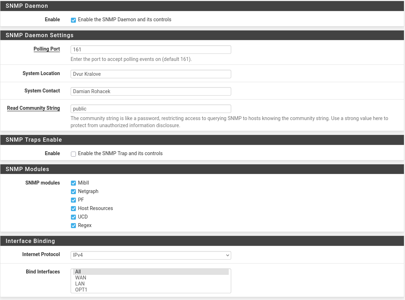Select WAN in Bind Interfaces list
This screenshot has width=405, height=300.
151,278
